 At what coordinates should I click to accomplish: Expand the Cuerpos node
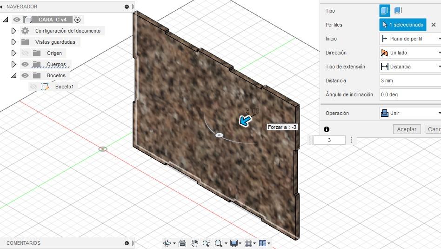(13, 64)
